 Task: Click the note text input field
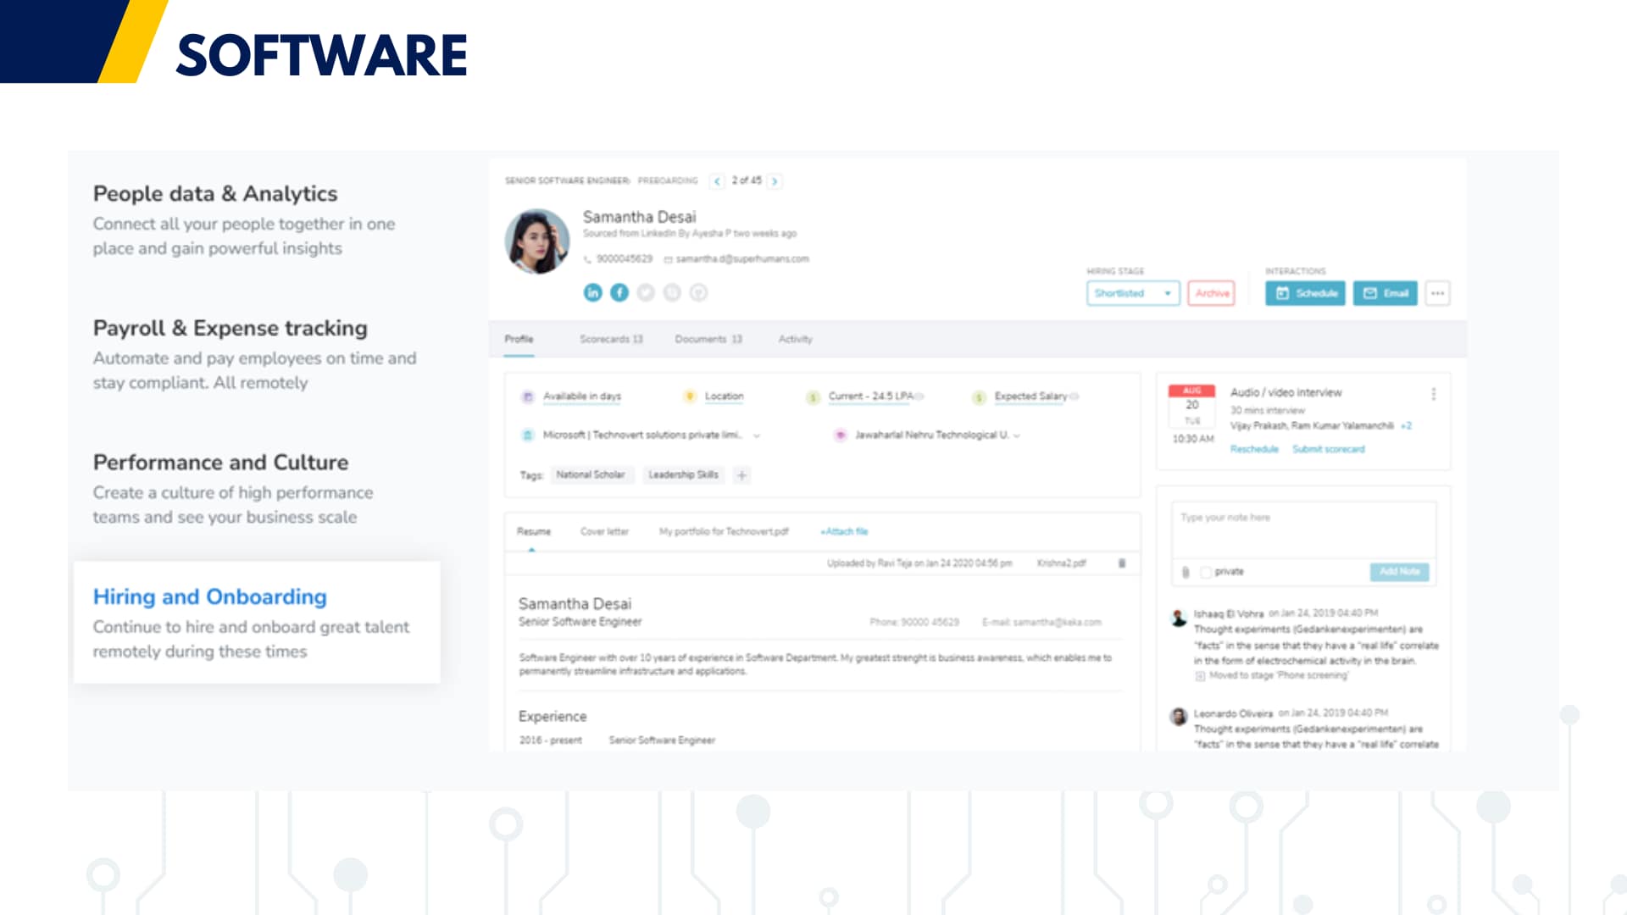[x=1303, y=530]
